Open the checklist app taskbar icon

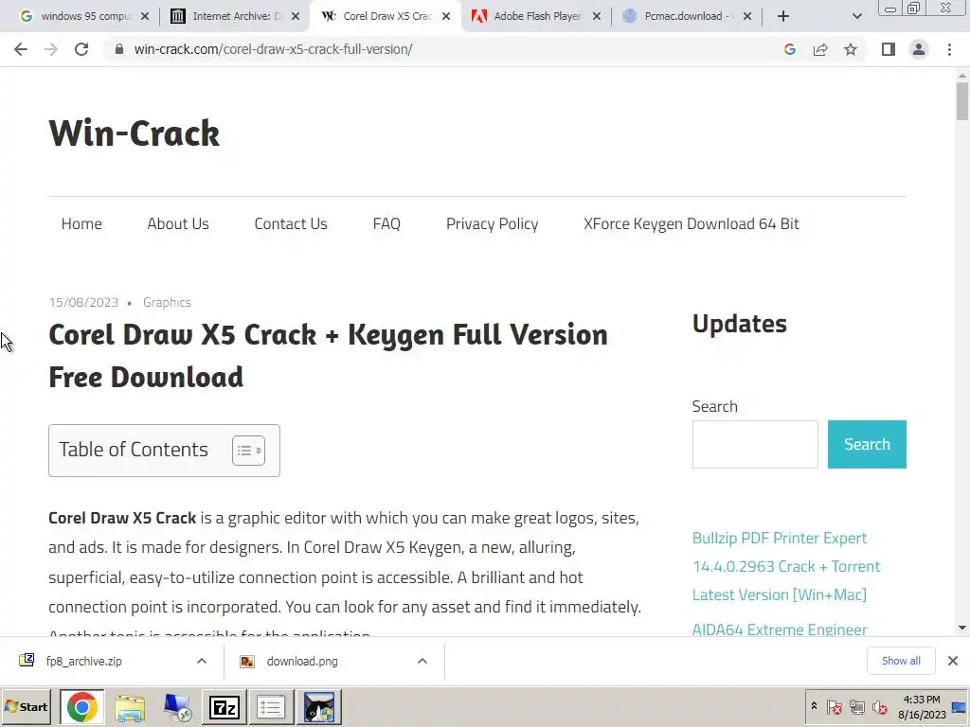(270, 707)
